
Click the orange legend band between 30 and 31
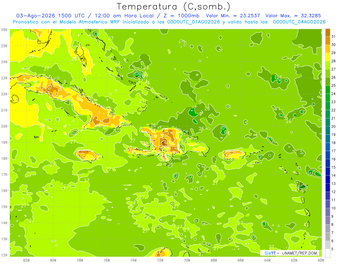click(x=328, y=40)
